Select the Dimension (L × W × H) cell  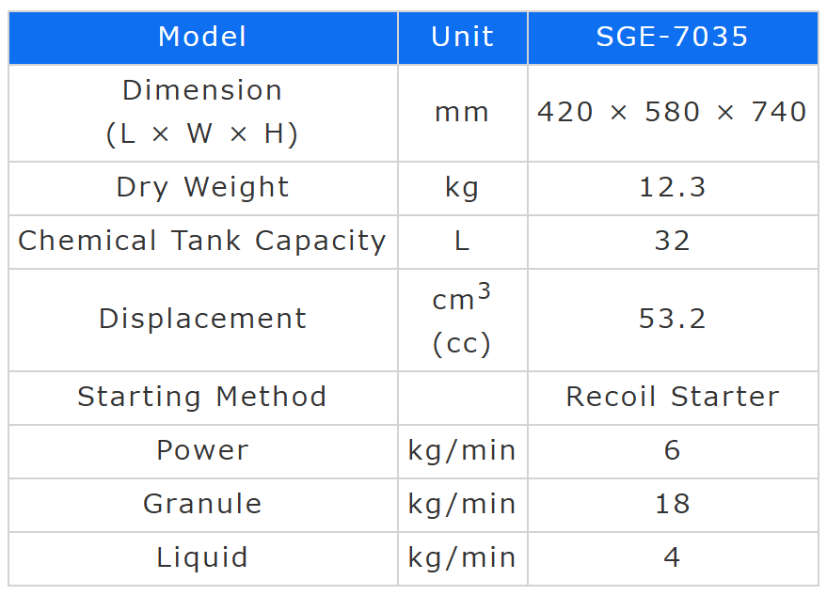coord(202,112)
